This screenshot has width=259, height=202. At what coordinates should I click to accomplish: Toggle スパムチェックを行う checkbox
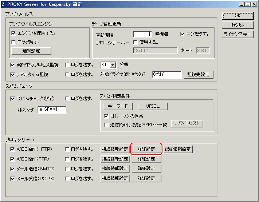point(12,99)
